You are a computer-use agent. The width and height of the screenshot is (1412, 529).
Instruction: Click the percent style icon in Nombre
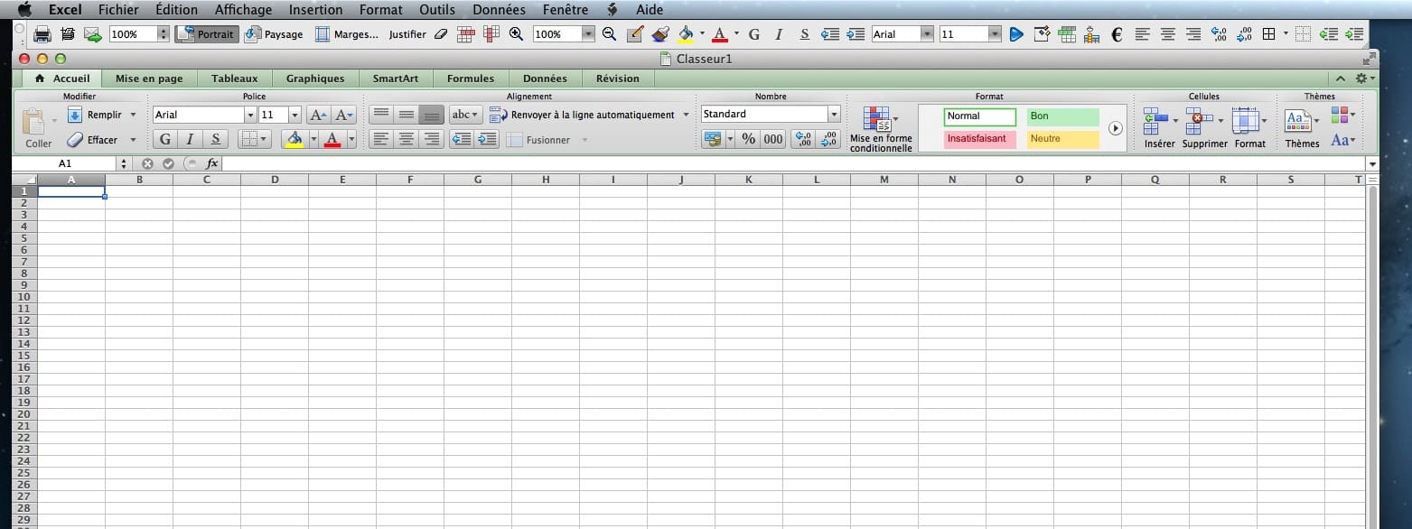coord(748,139)
